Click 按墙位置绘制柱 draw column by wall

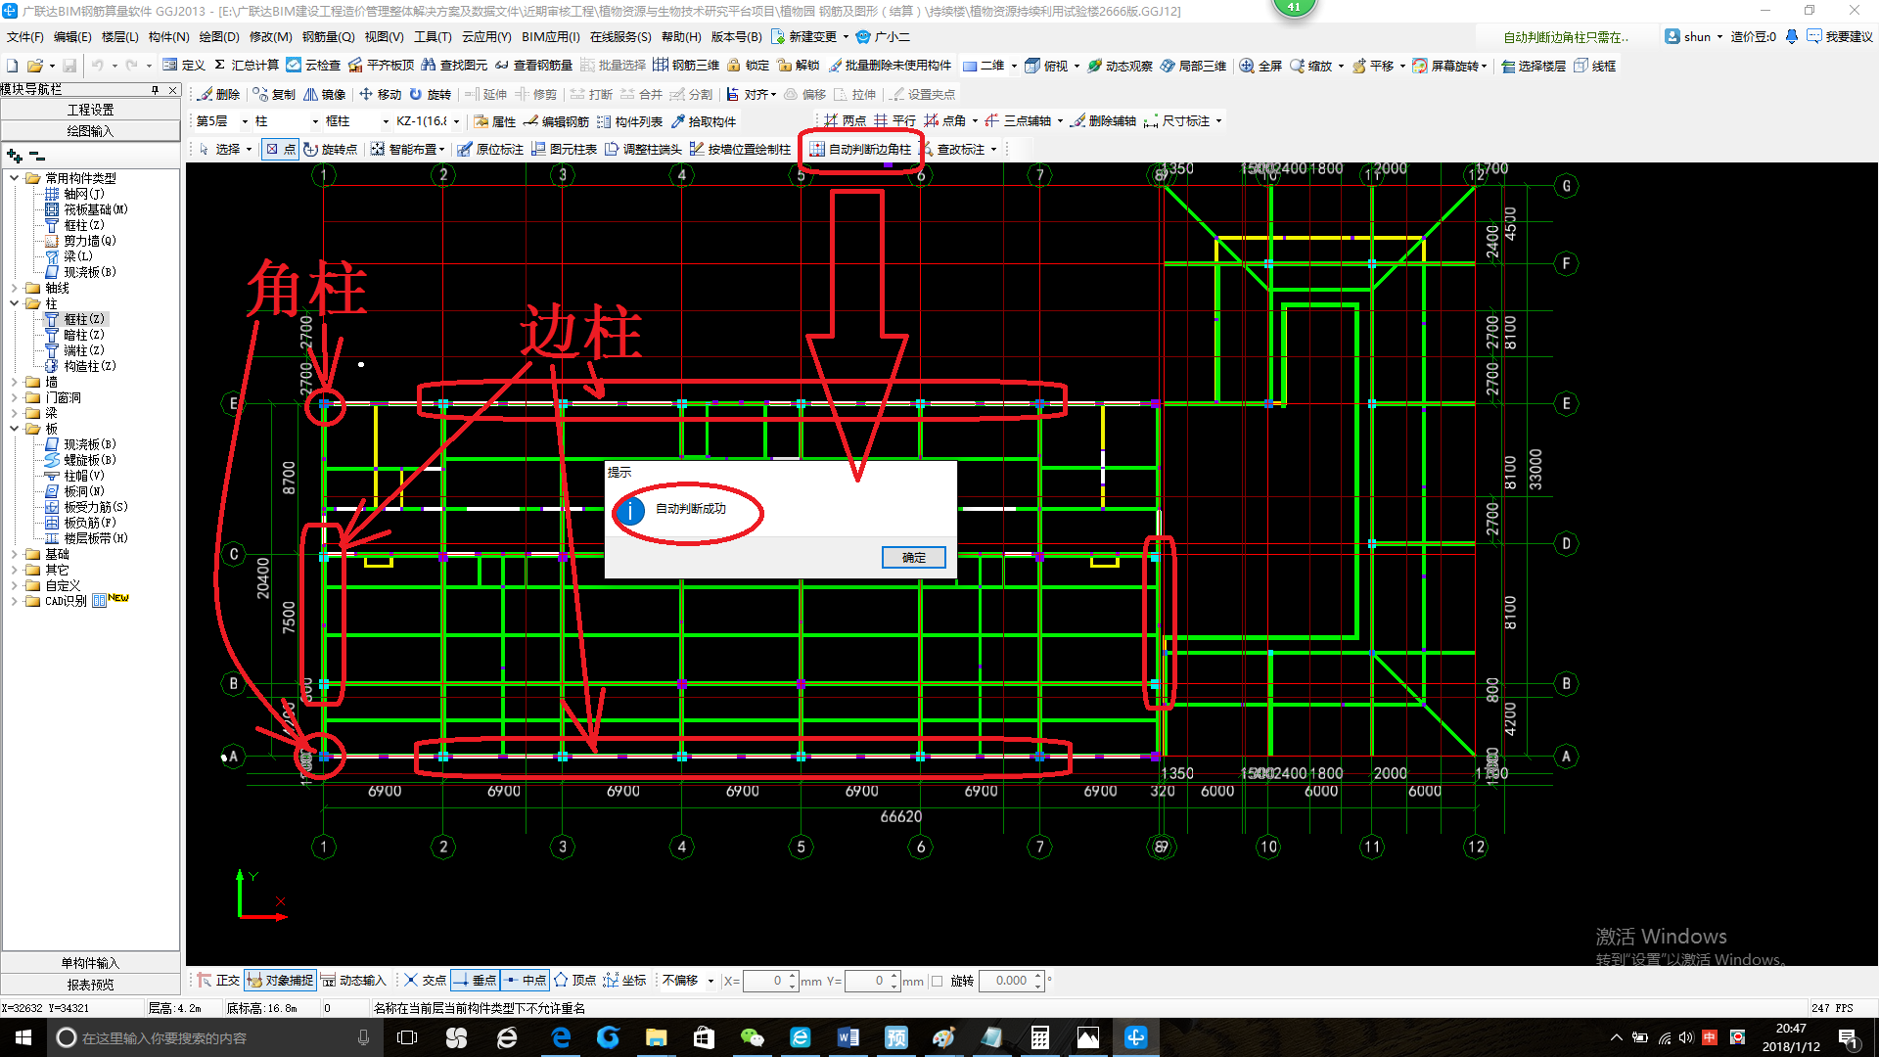tap(740, 149)
